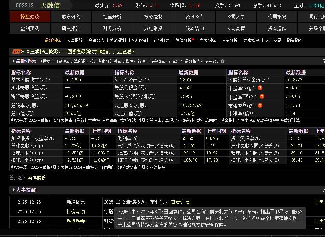Open the 股本结构 tab

coord(194,28)
